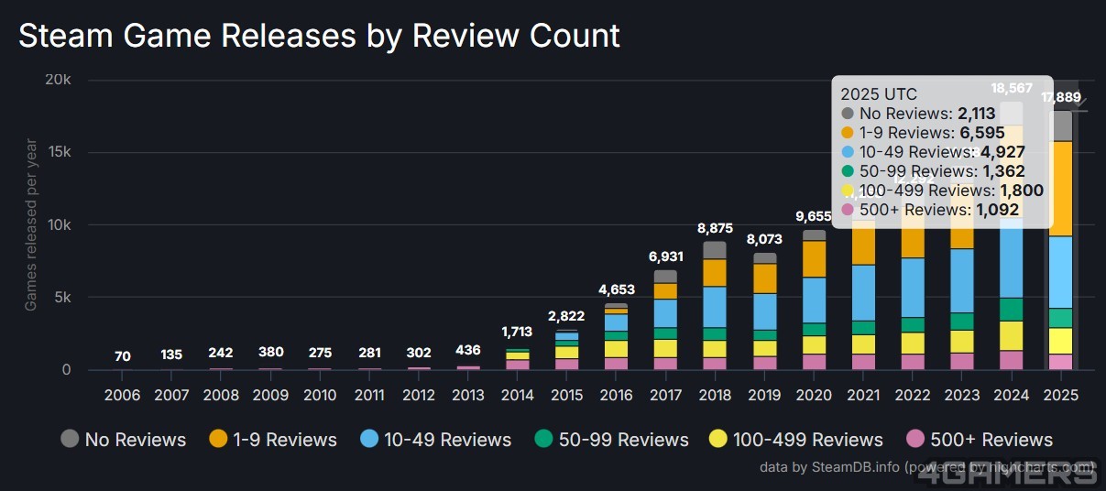1106x491 pixels.
Task: Select the orange segment of the 2025 bar
Action: point(1060,188)
